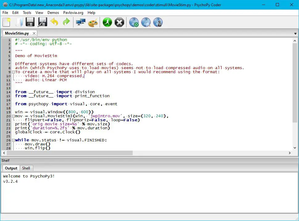Open Monitor Center monitors icon
299x221 pixels.
[x=81, y=22]
